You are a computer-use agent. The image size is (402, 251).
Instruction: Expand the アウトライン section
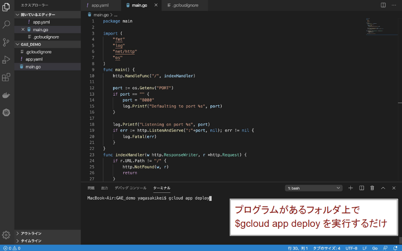(47, 233)
